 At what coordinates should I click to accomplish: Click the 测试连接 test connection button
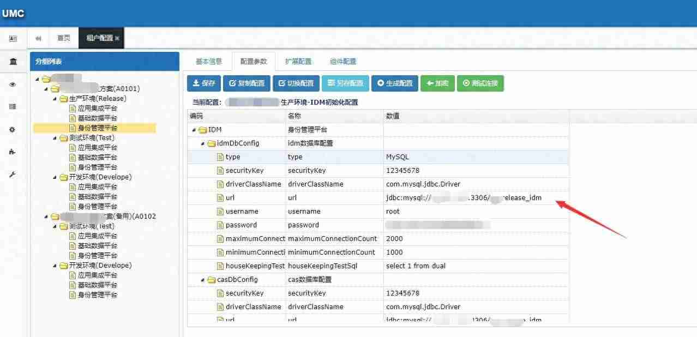[x=480, y=83]
